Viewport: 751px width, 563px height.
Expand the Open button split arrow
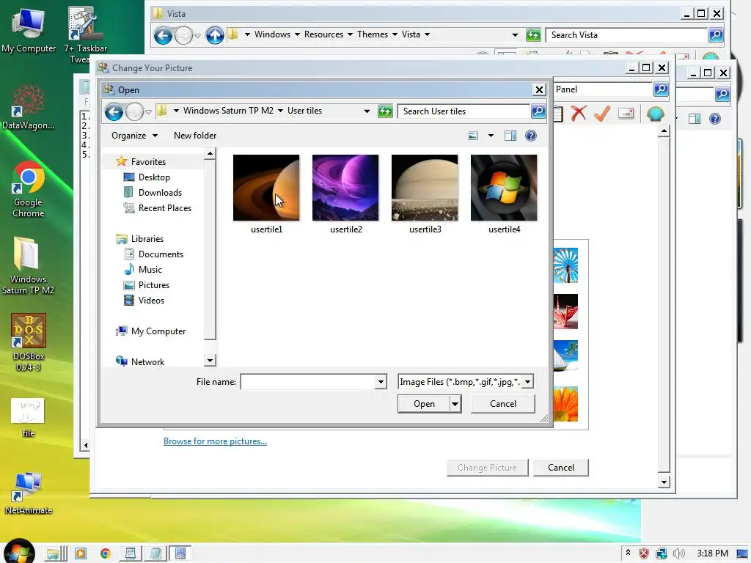point(455,404)
